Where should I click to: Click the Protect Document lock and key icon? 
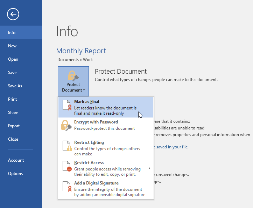click(73, 76)
